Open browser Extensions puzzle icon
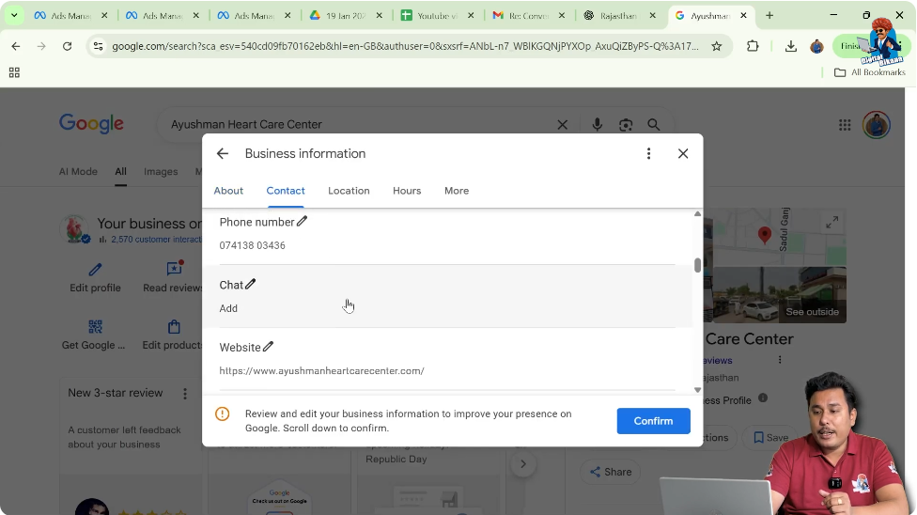The height and width of the screenshot is (515, 917). click(753, 46)
